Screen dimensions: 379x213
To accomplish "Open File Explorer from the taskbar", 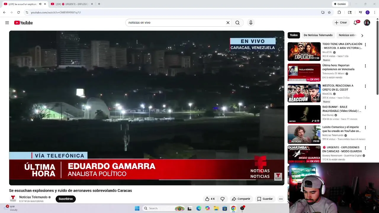I will point(216,208).
